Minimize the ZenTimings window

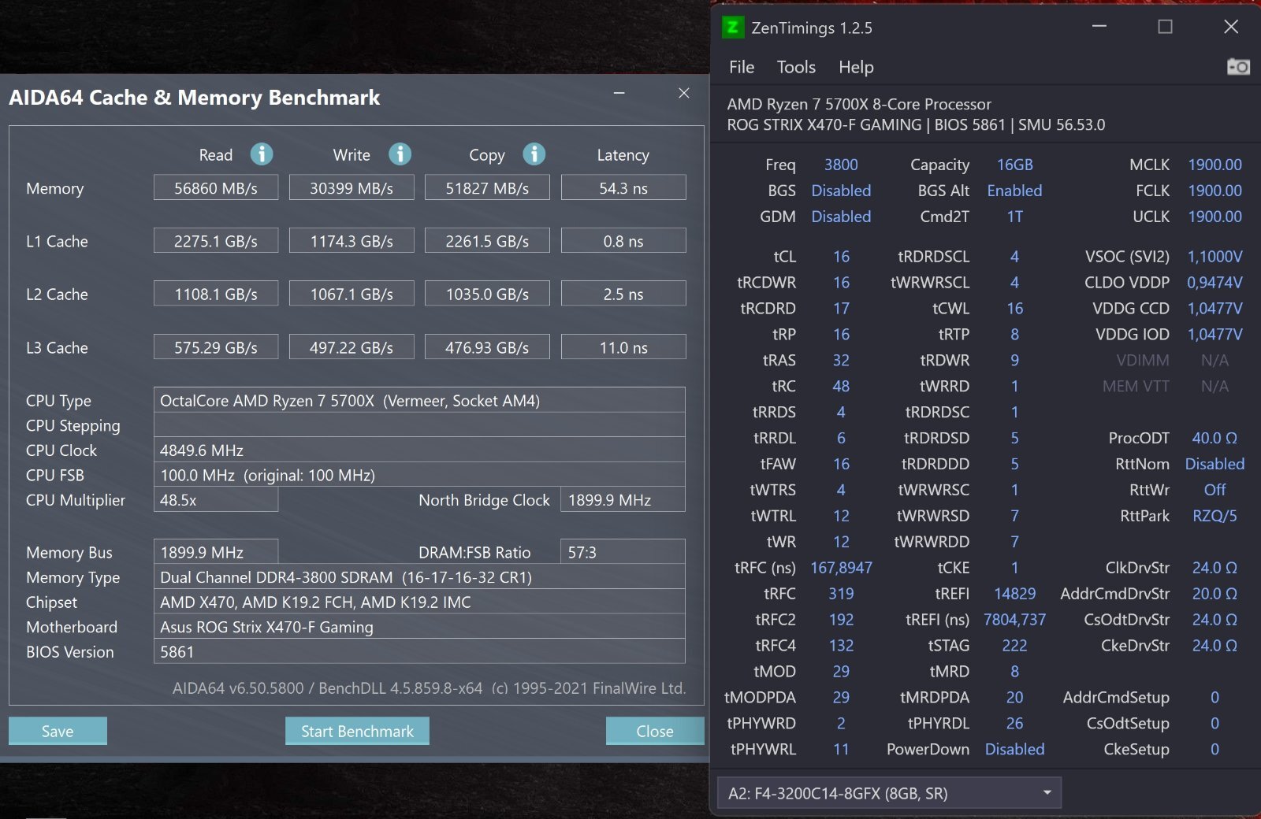[x=1099, y=26]
